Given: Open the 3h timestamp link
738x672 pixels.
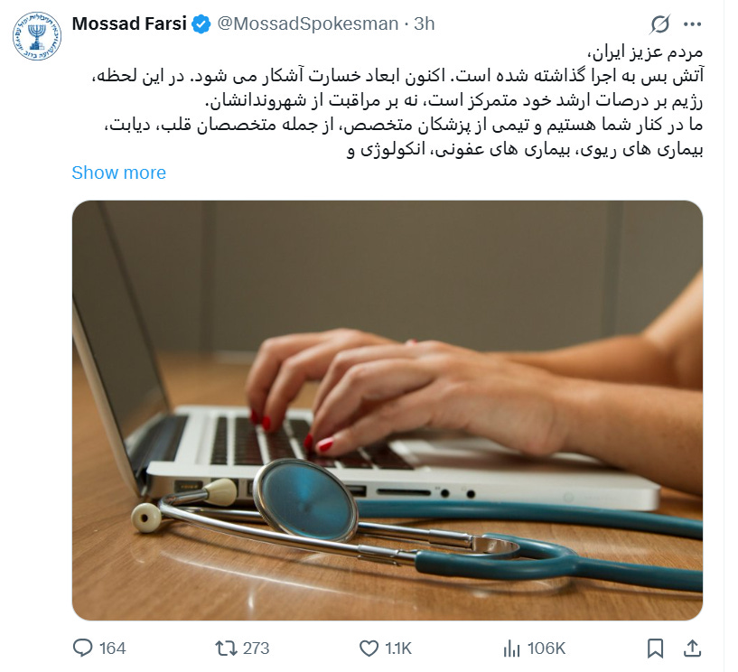Looking at the screenshot, I should [424, 23].
